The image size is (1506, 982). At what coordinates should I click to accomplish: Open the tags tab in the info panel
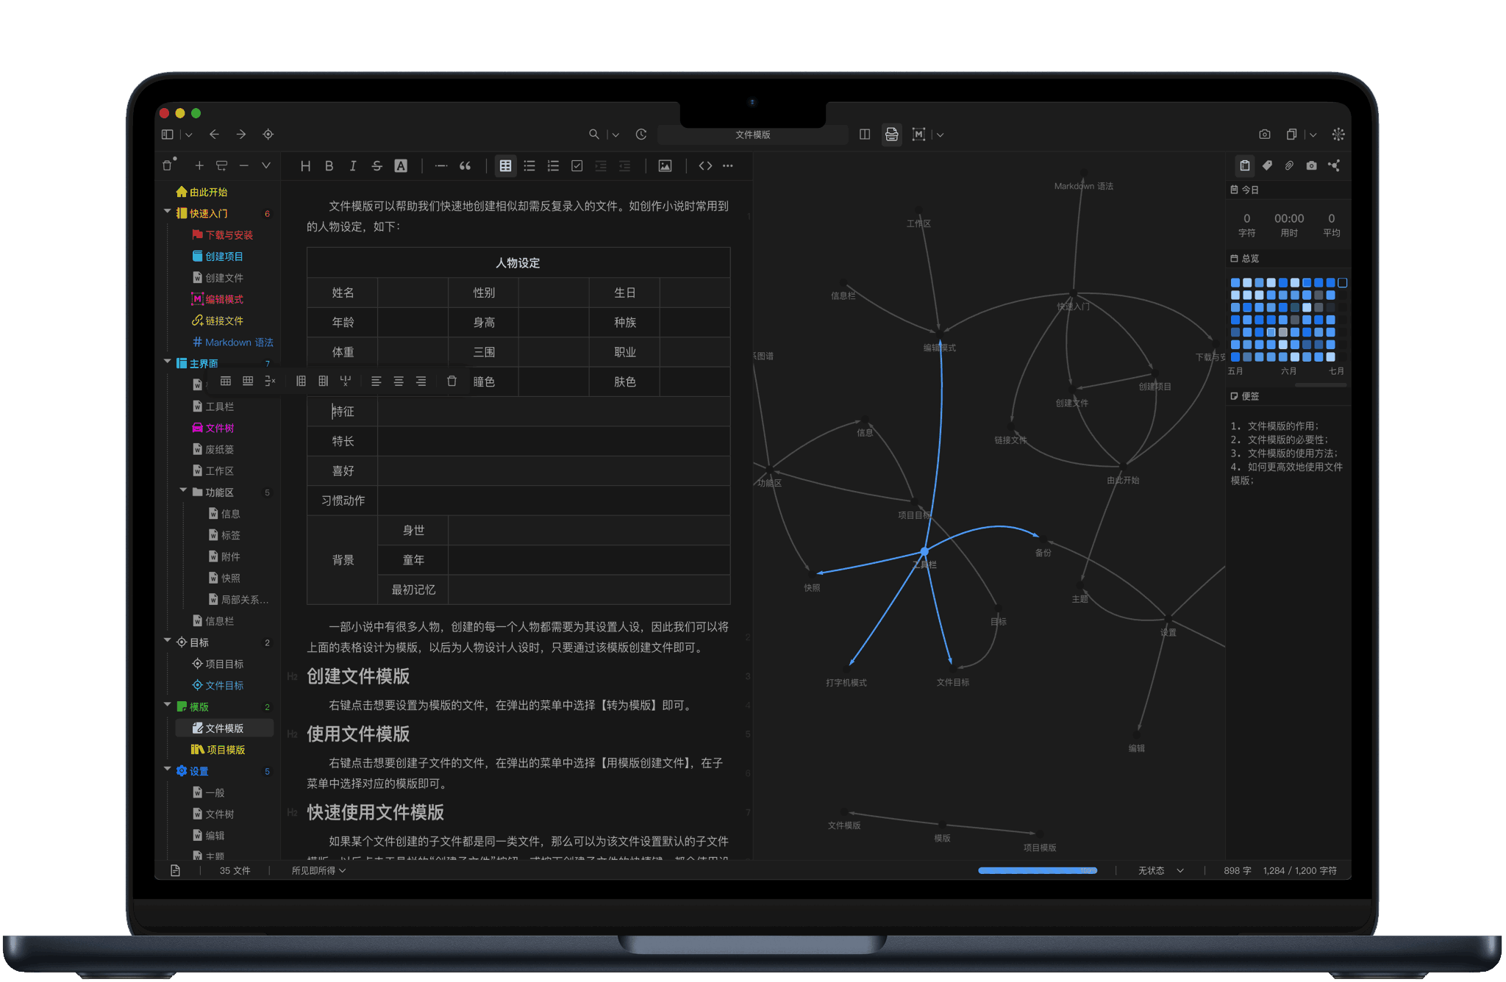[1267, 166]
